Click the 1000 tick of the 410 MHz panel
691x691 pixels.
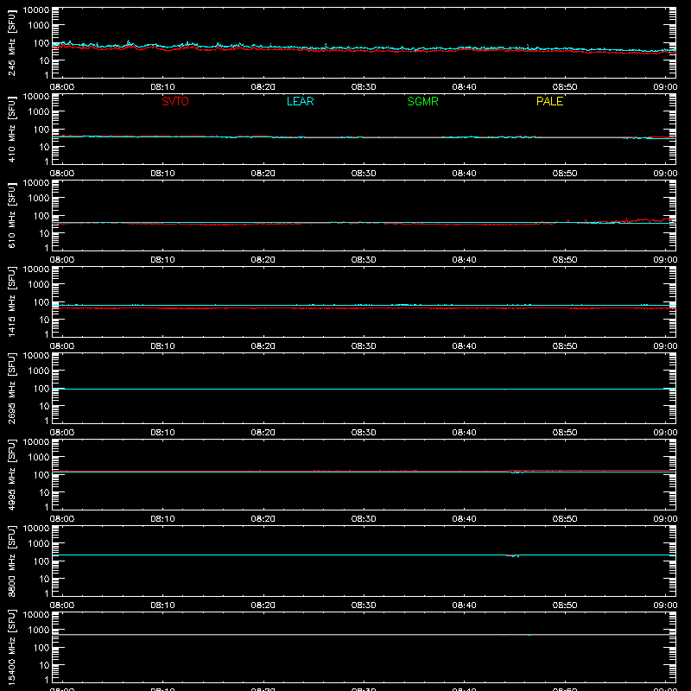pyautogui.click(x=39, y=112)
